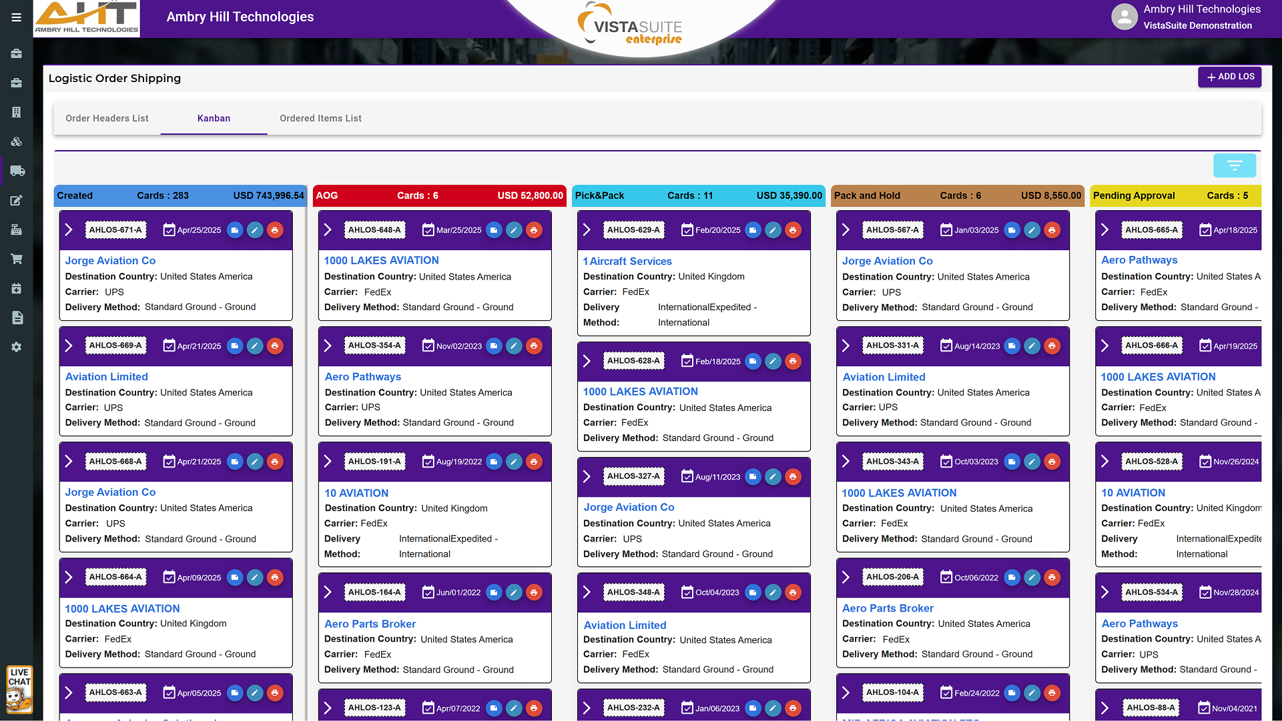Image resolution: width=1282 pixels, height=721 pixels.
Task: Expand card AHLOS-191-A chevron arrow
Action: [328, 462]
